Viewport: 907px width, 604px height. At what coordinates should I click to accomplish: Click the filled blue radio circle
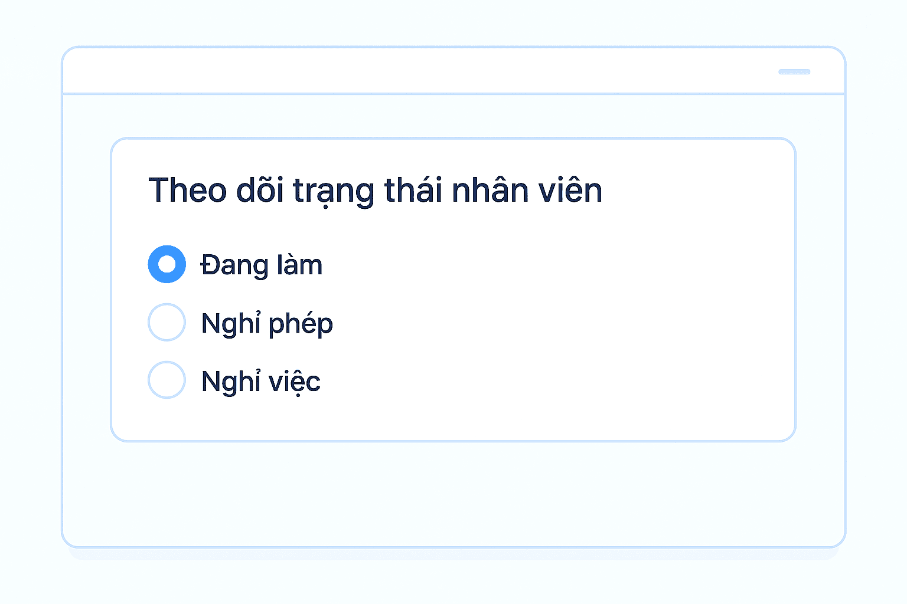pos(167,264)
